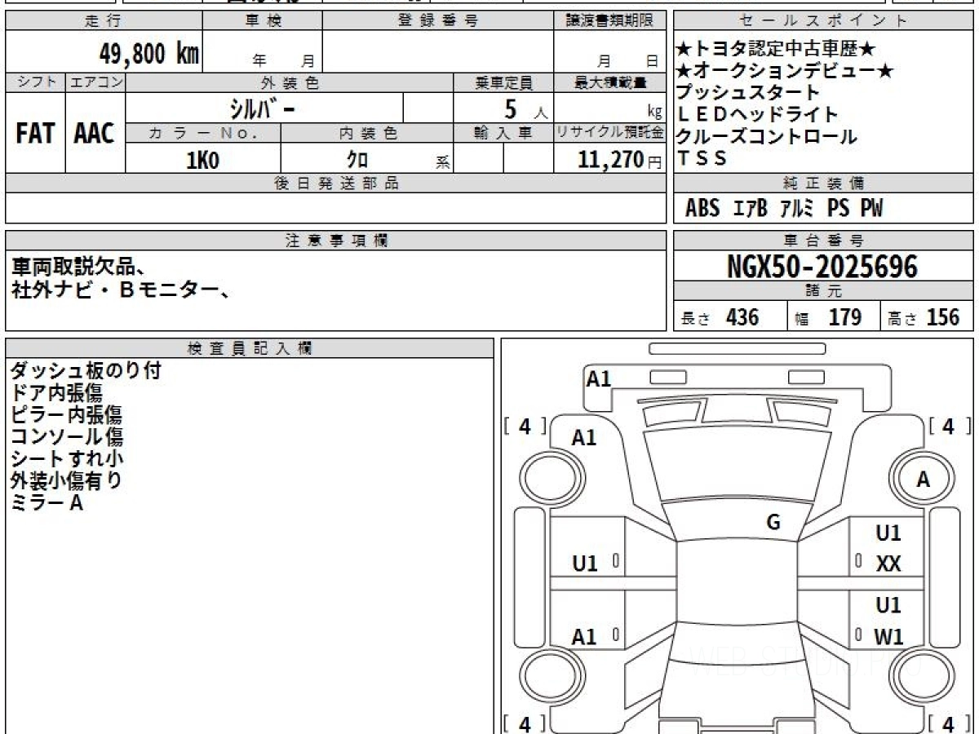Click the 車台番号 heading
Screen dimensions: 979x734
pos(824,241)
